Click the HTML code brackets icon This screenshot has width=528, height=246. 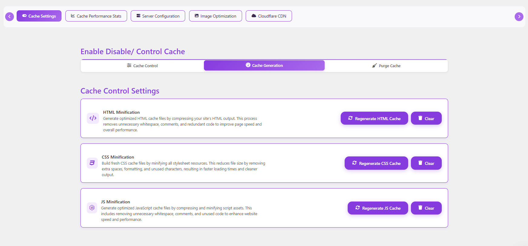pos(93,118)
